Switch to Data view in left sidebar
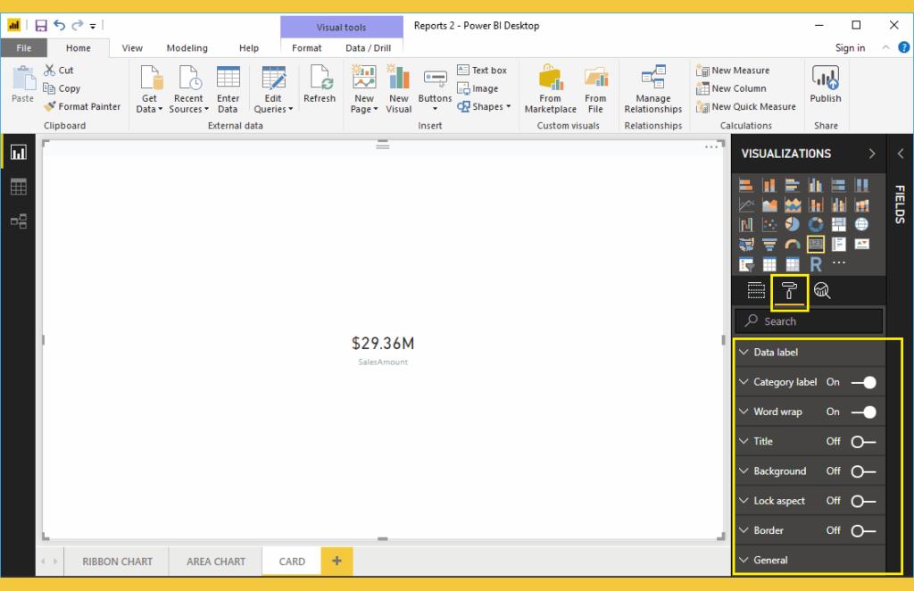The image size is (914, 591). [18, 187]
